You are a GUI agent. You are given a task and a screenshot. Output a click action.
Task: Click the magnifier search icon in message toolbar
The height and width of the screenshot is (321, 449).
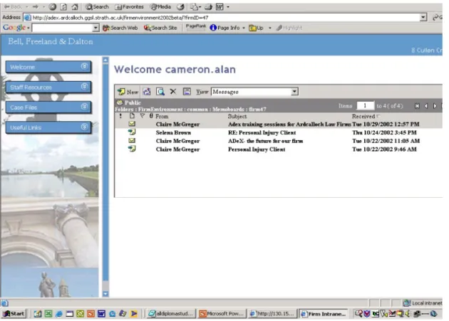click(x=160, y=92)
